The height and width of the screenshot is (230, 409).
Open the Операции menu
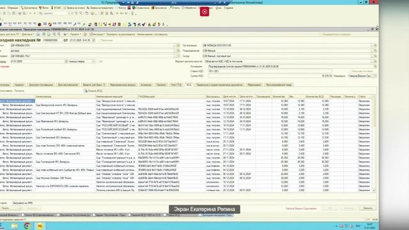click(12, 8)
